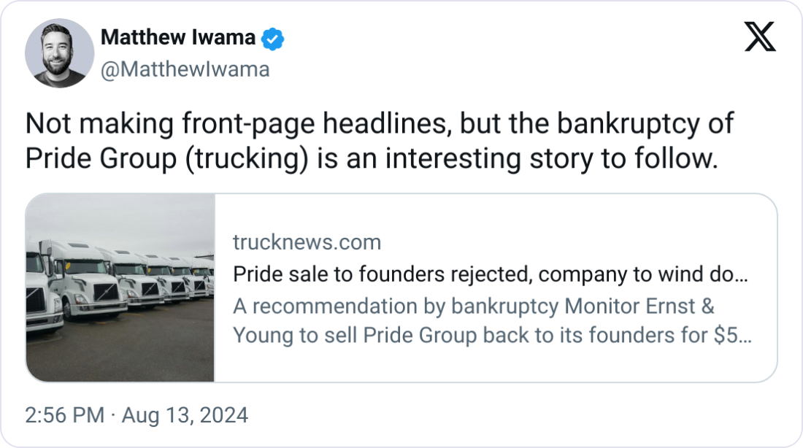Open the trucks thumbnail in link card
This screenshot has height=448, width=803.
click(x=120, y=287)
